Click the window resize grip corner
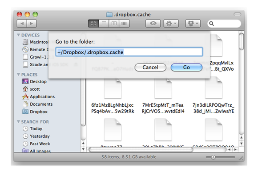The width and height of the screenshot is (258, 172). click(x=241, y=158)
